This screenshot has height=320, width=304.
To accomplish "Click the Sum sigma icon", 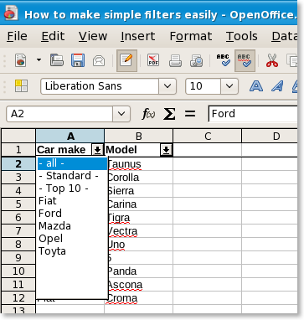I will point(169,114).
